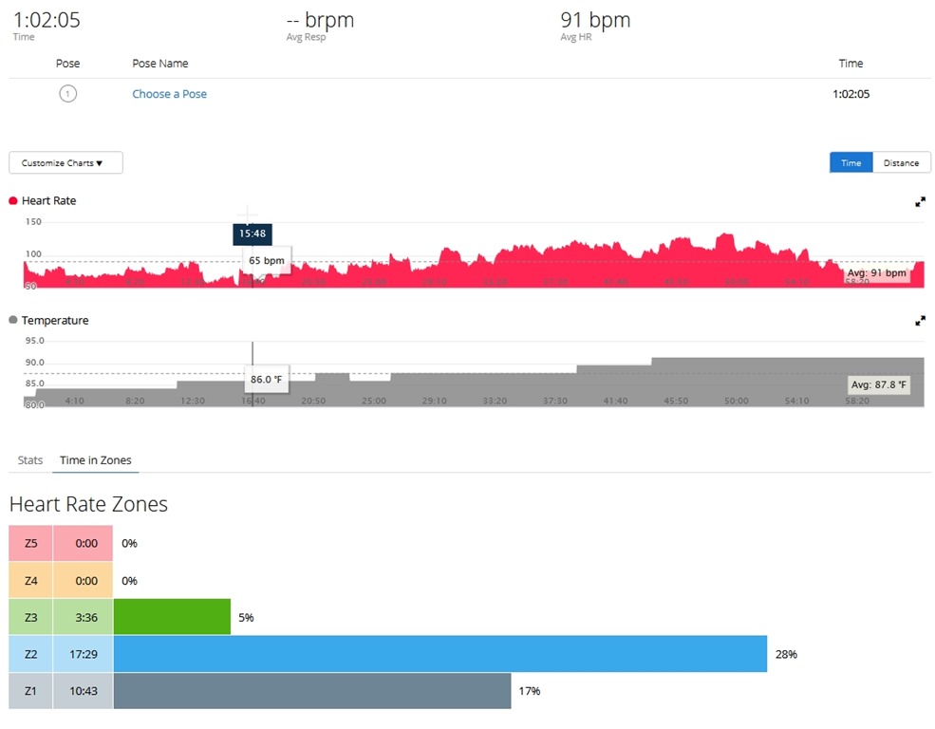935x729 pixels.
Task: Switch chart axis to Time
Action: tap(851, 163)
